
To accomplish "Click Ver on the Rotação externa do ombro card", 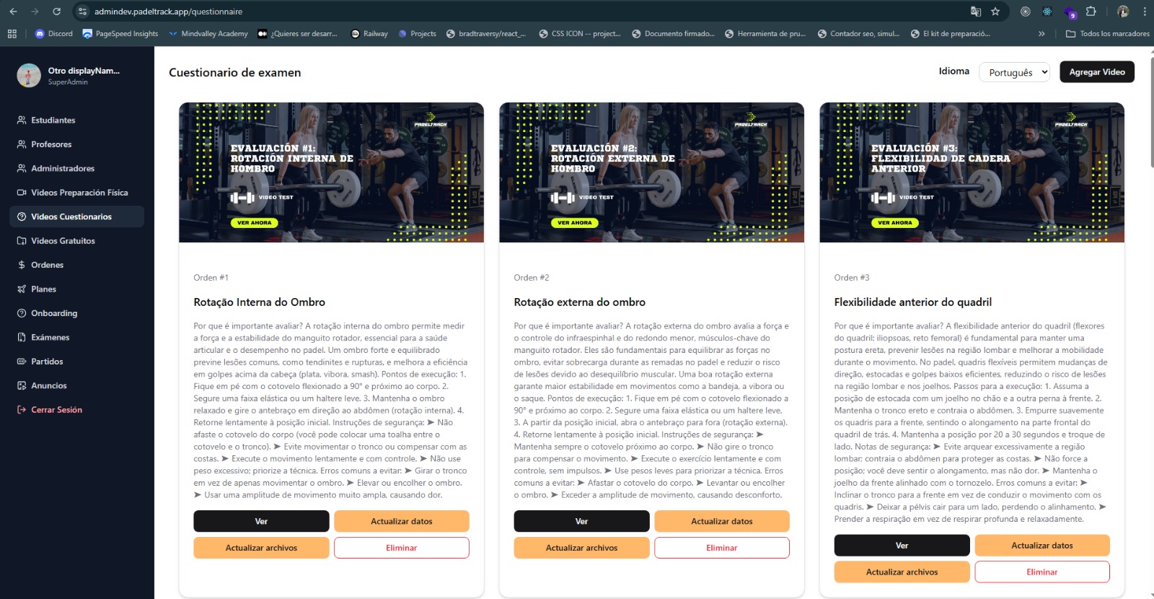I will click(581, 521).
